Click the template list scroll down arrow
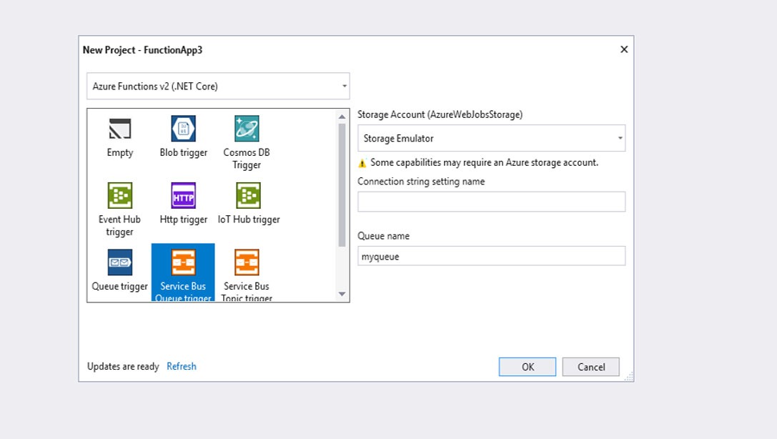Screen dimensions: 777x439 pyautogui.click(x=342, y=294)
